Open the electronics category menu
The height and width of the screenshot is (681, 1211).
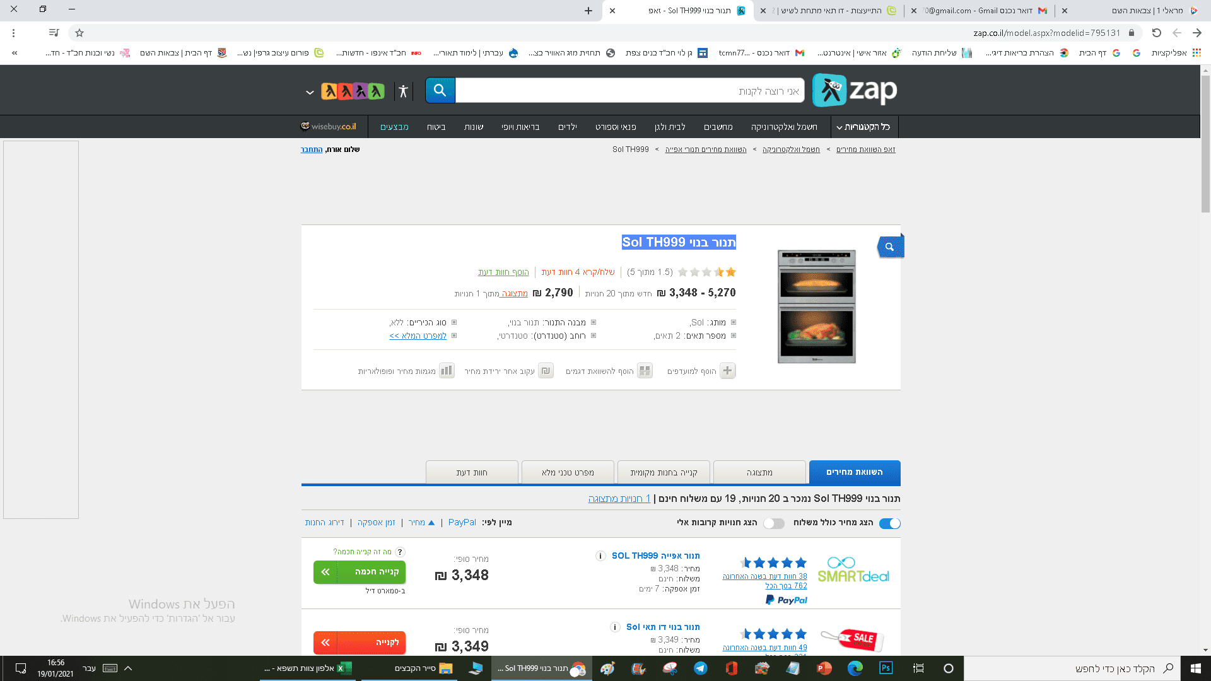784,127
